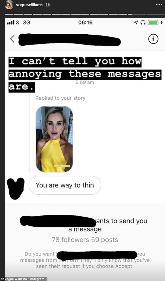Open the replied story thumbnail preview
Screen dimensions: 165x281
click(54, 139)
